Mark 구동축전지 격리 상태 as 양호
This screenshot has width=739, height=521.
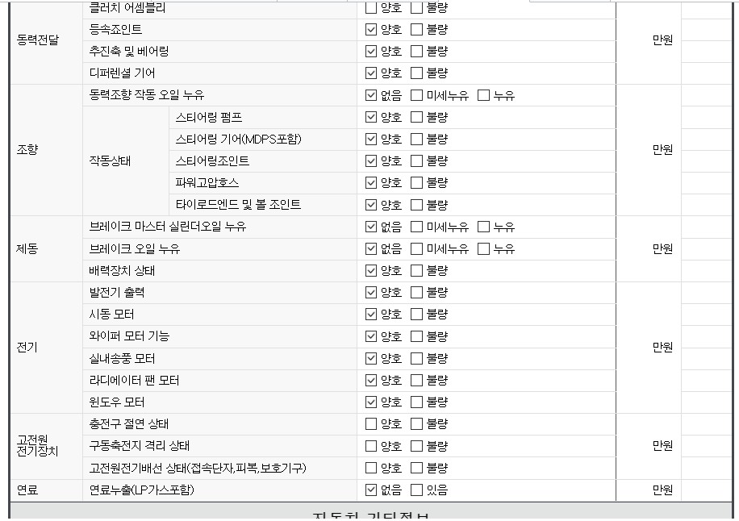click(371, 446)
